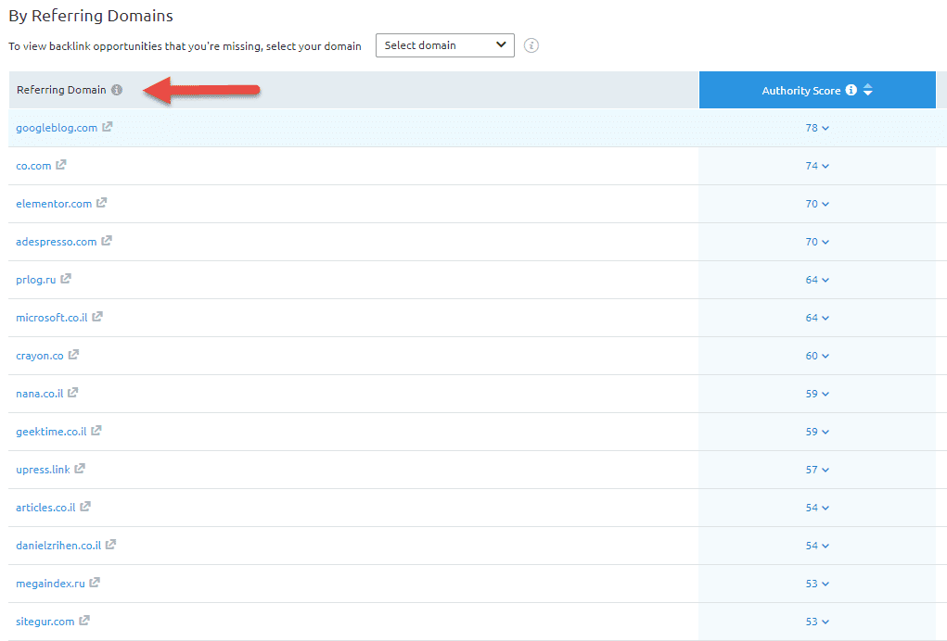Expand authority score 64 for prlog.ru
The width and height of the screenshot is (947, 641).
817,280
